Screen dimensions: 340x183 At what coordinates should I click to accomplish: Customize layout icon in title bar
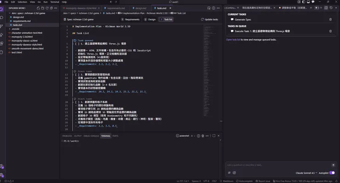[299, 2]
